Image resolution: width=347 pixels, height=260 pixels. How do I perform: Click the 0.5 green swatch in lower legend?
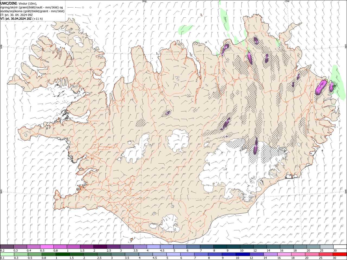click(x=35, y=254)
